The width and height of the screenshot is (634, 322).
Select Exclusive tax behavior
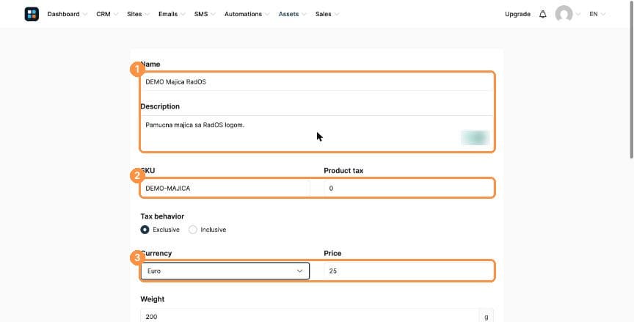(145, 230)
